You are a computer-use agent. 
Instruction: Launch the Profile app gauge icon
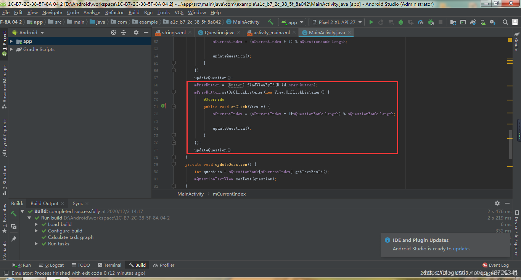pyautogui.click(x=421, y=22)
